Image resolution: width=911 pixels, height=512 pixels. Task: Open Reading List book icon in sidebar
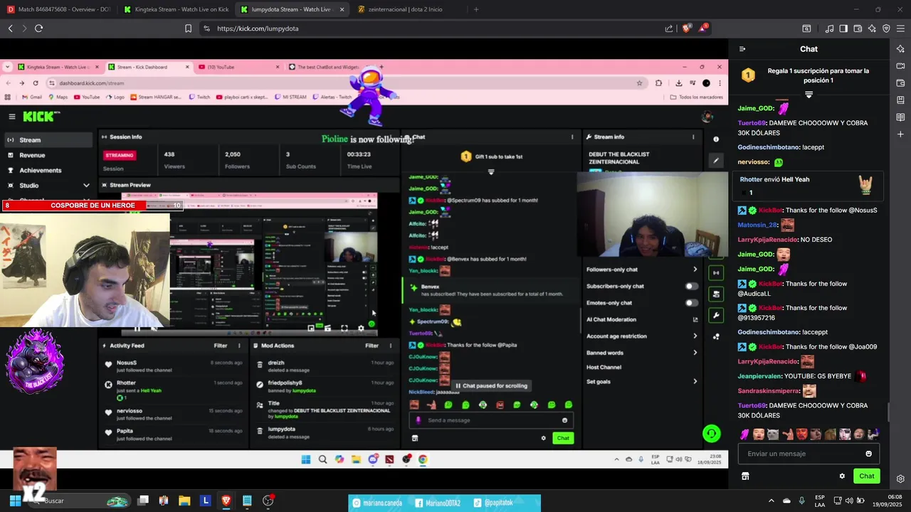pyautogui.click(x=900, y=117)
